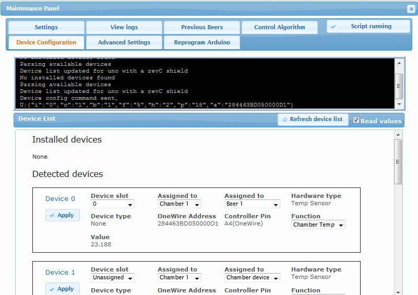Open the Reprogram Arduino tab

pyautogui.click(x=202, y=43)
